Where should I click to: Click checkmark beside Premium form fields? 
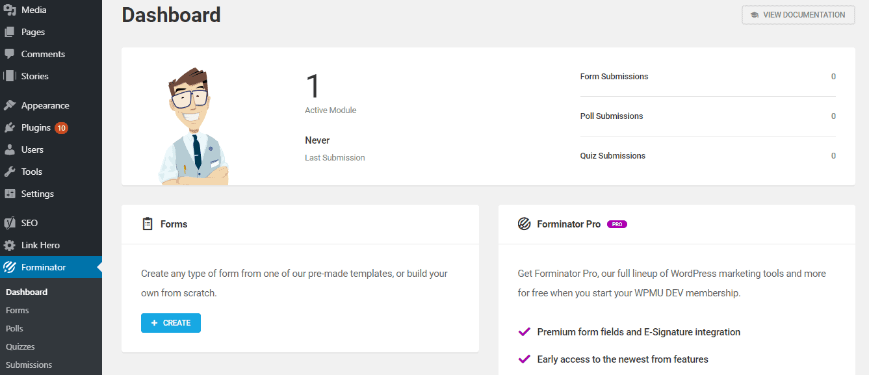tap(525, 332)
